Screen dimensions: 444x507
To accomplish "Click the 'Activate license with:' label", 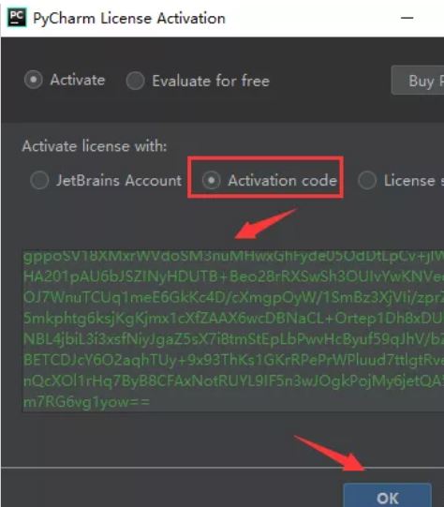I will click(95, 146).
